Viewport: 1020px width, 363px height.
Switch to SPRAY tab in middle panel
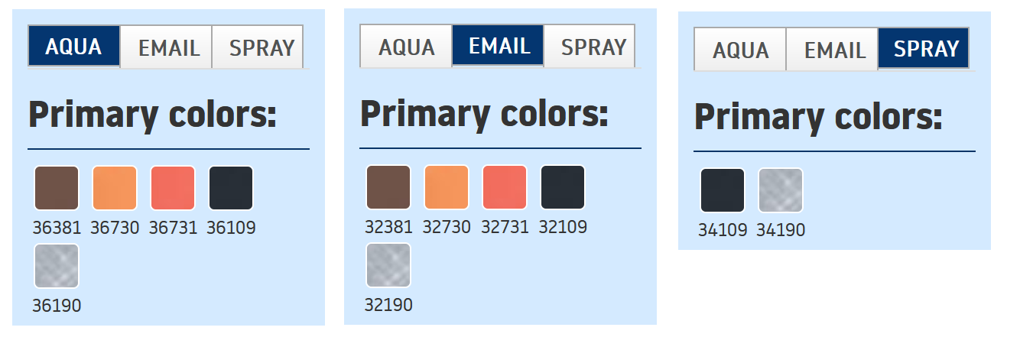593,46
